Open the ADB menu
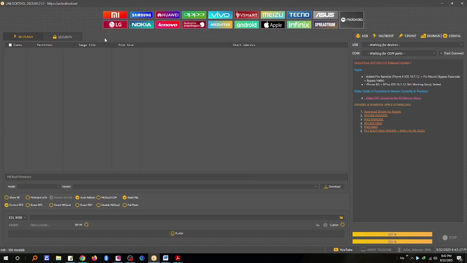467x263 pixels. pyautogui.click(x=362, y=36)
